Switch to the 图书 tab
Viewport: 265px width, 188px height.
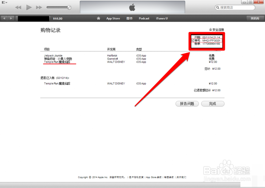[130, 18]
